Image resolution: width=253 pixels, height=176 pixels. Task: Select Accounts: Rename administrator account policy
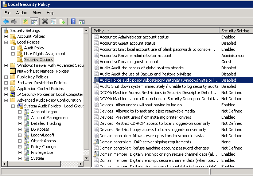point(136,56)
